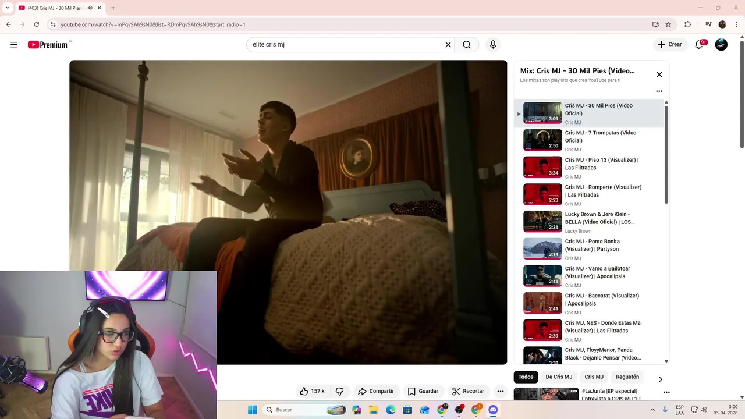The width and height of the screenshot is (745, 419).
Task: Show more filter chips with right chevron
Action: pyautogui.click(x=660, y=379)
